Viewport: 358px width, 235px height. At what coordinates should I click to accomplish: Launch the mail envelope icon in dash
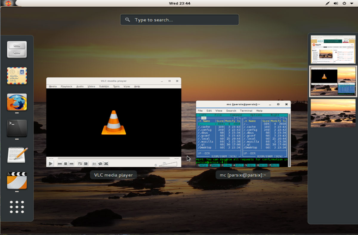(17, 76)
